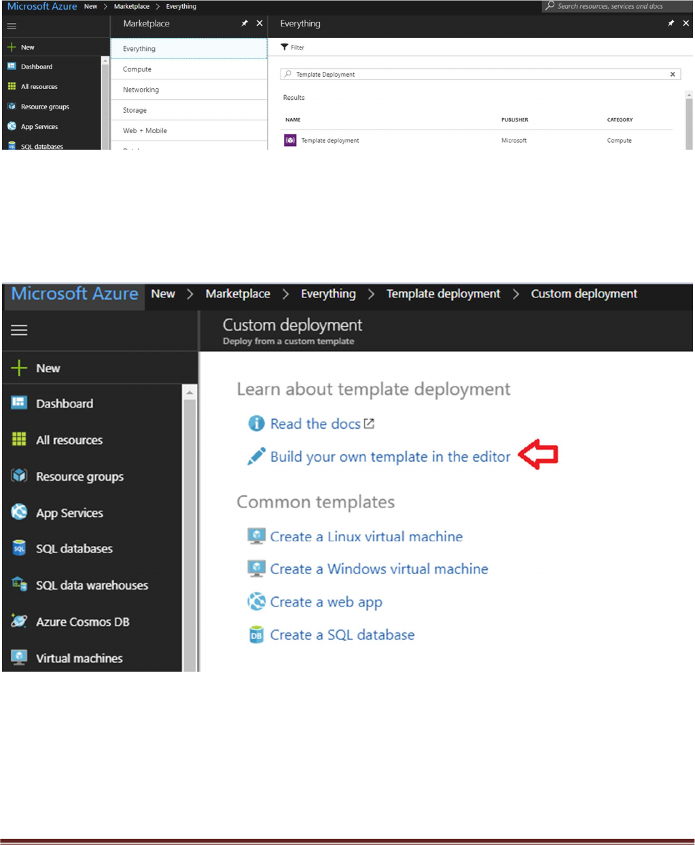Image resolution: width=695 pixels, height=845 pixels.
Task: Open Resource groups cube icon in top portal
Action: click(12, 107)
